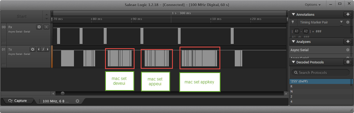
Task: Focus the Search Protocols field
Action: pos(321,72)
